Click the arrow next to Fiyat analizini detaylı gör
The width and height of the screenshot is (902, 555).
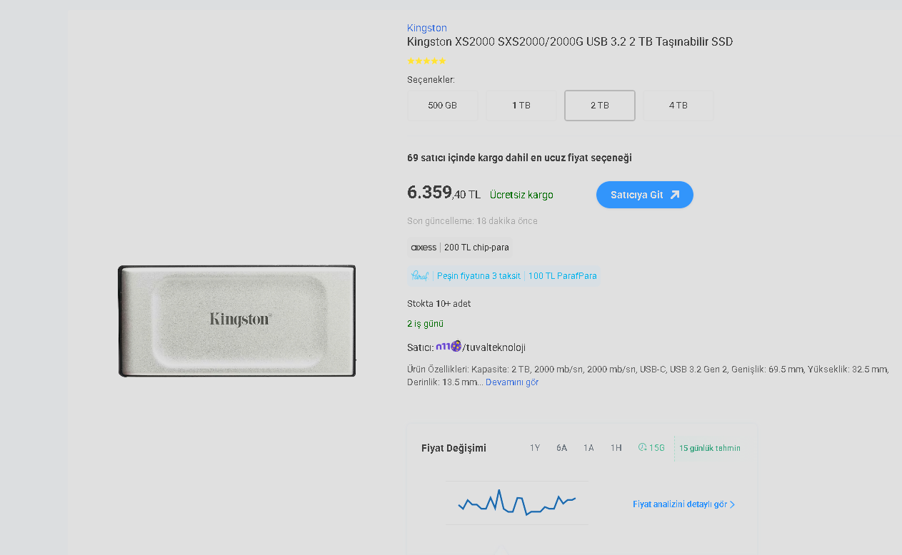click(x=732, y=504)
